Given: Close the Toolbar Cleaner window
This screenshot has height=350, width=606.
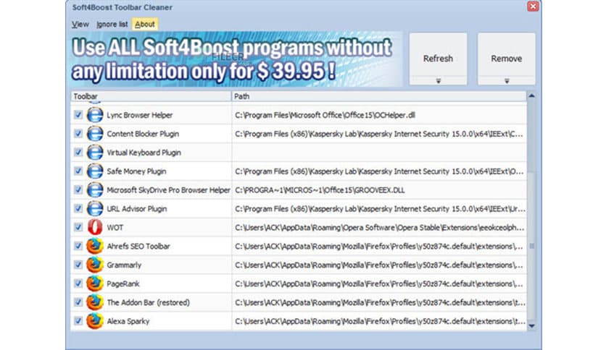Looking at the screenshot, I should tap(533, 7).
